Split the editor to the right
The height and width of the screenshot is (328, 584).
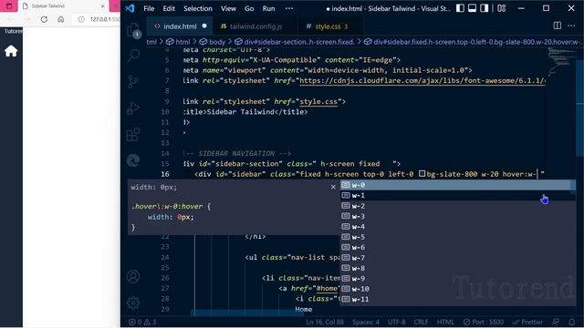(558, 26)
